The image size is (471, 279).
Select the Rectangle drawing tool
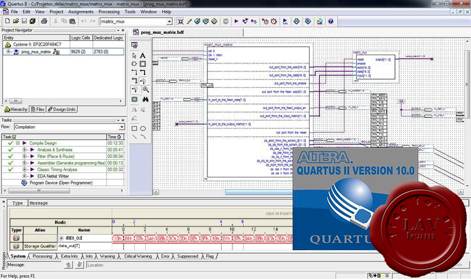click(134, 128)
